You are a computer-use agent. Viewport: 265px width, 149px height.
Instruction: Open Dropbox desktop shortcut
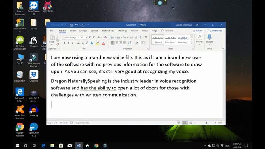[34, 76]
